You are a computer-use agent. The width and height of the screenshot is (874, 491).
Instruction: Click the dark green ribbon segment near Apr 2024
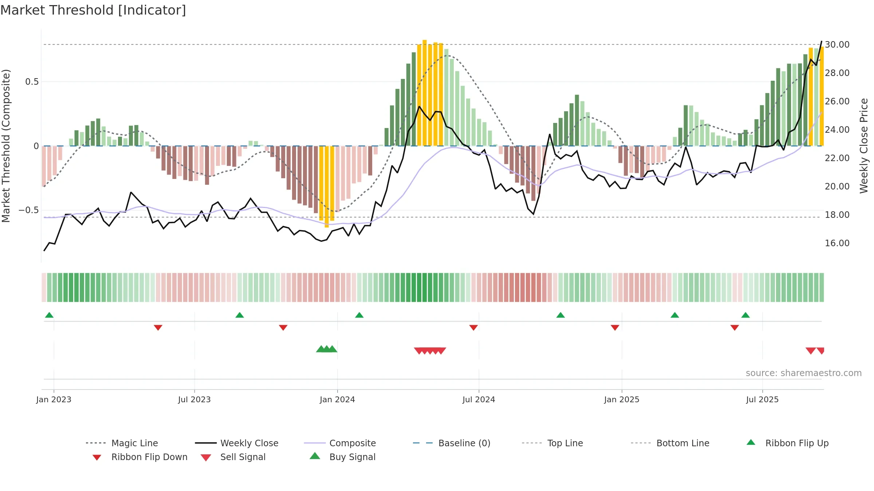click(419, 287)
